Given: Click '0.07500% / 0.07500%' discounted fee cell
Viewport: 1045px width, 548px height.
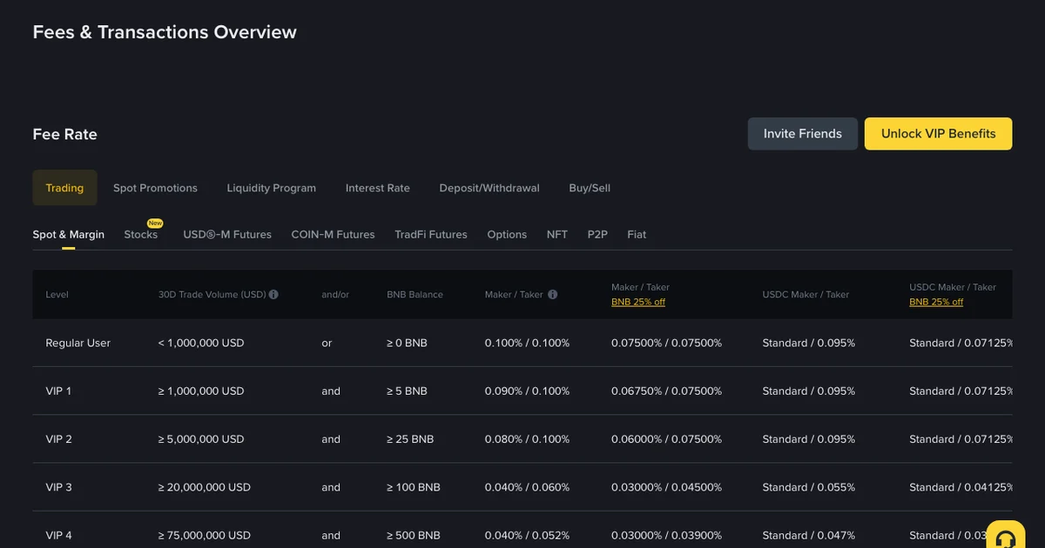Looking at the screenshot, I should coord(666,344).
